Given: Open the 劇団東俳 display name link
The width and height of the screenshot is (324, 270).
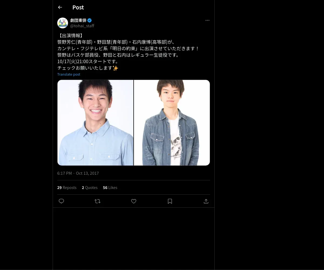Looking at the screenshot, I should tap(78, 20).
